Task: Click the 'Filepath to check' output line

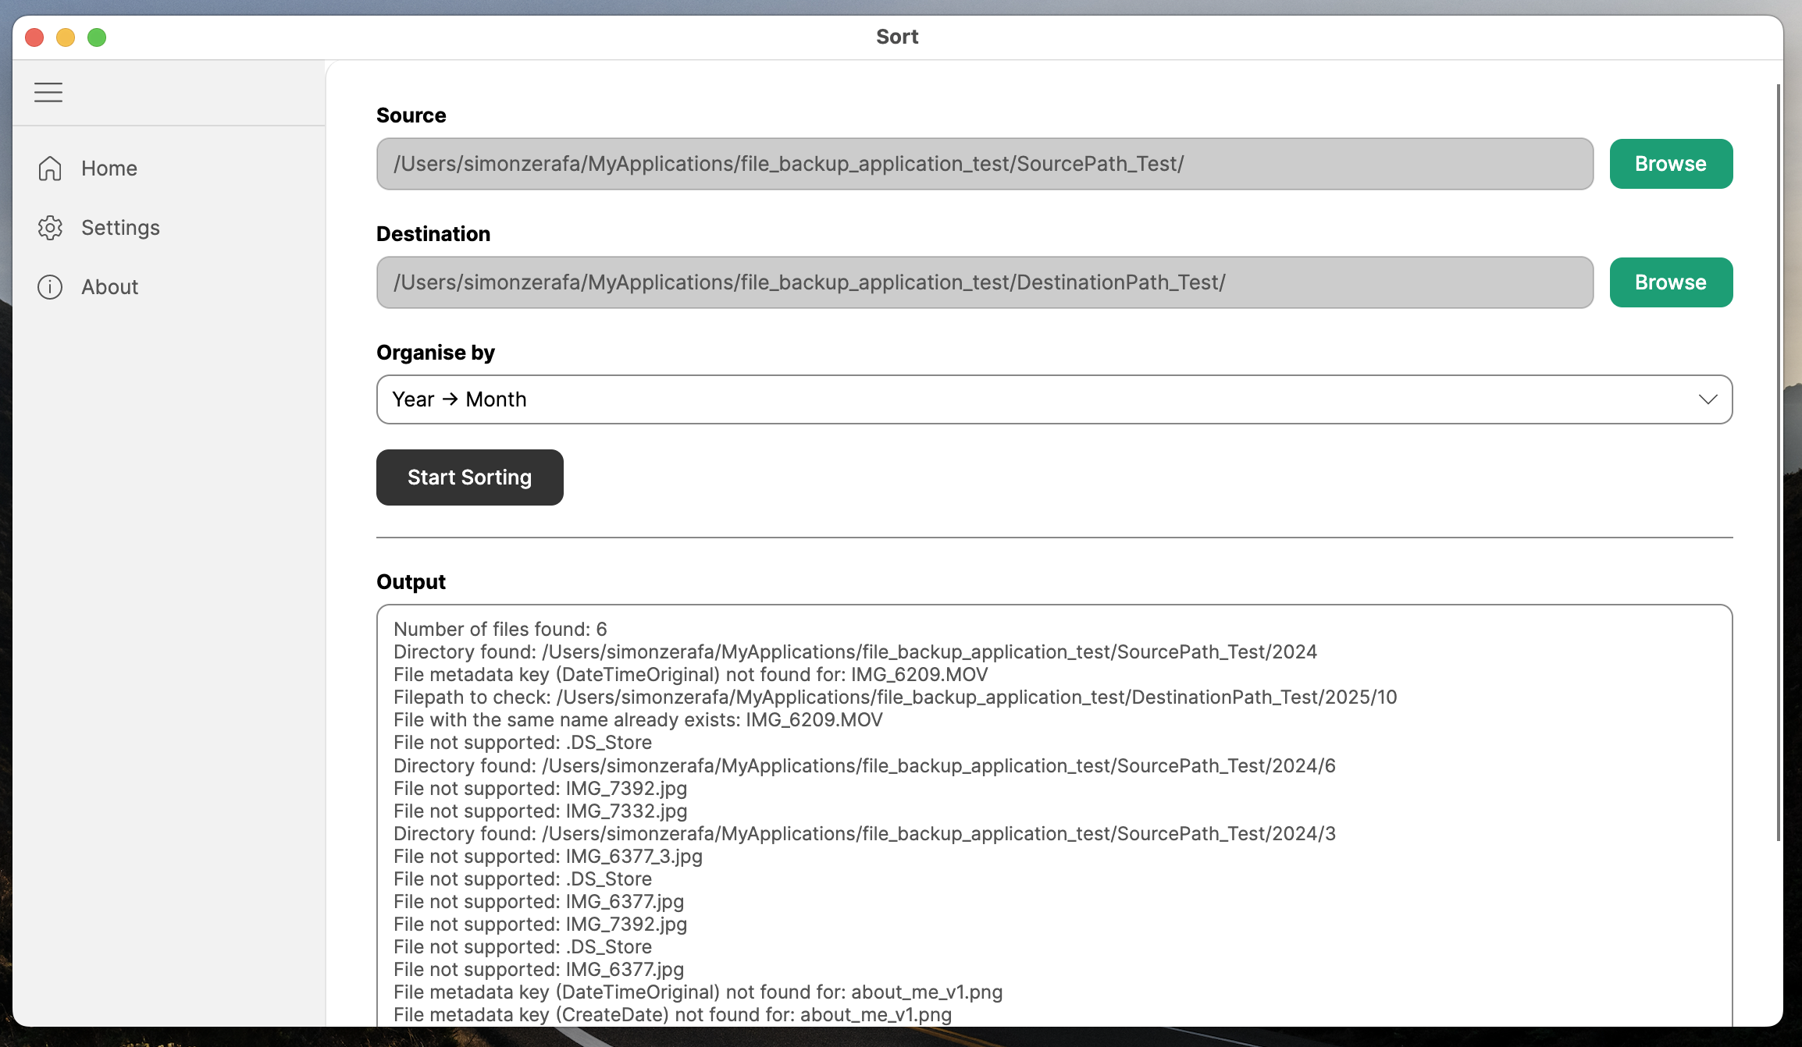Action: (x=896, y=697)
